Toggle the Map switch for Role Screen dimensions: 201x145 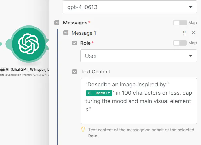click(180, 43)
